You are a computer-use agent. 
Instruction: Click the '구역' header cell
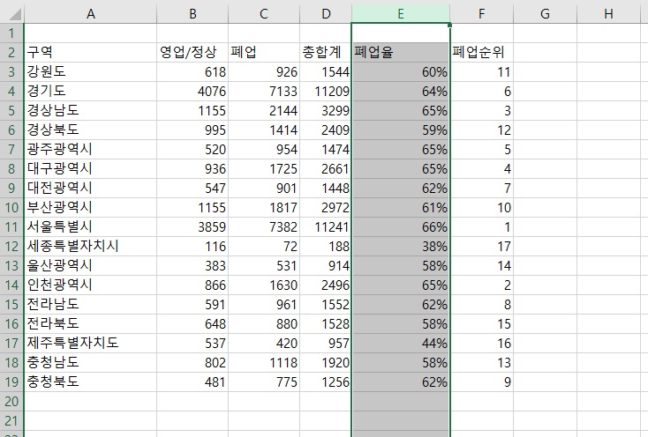pos(91,53)
